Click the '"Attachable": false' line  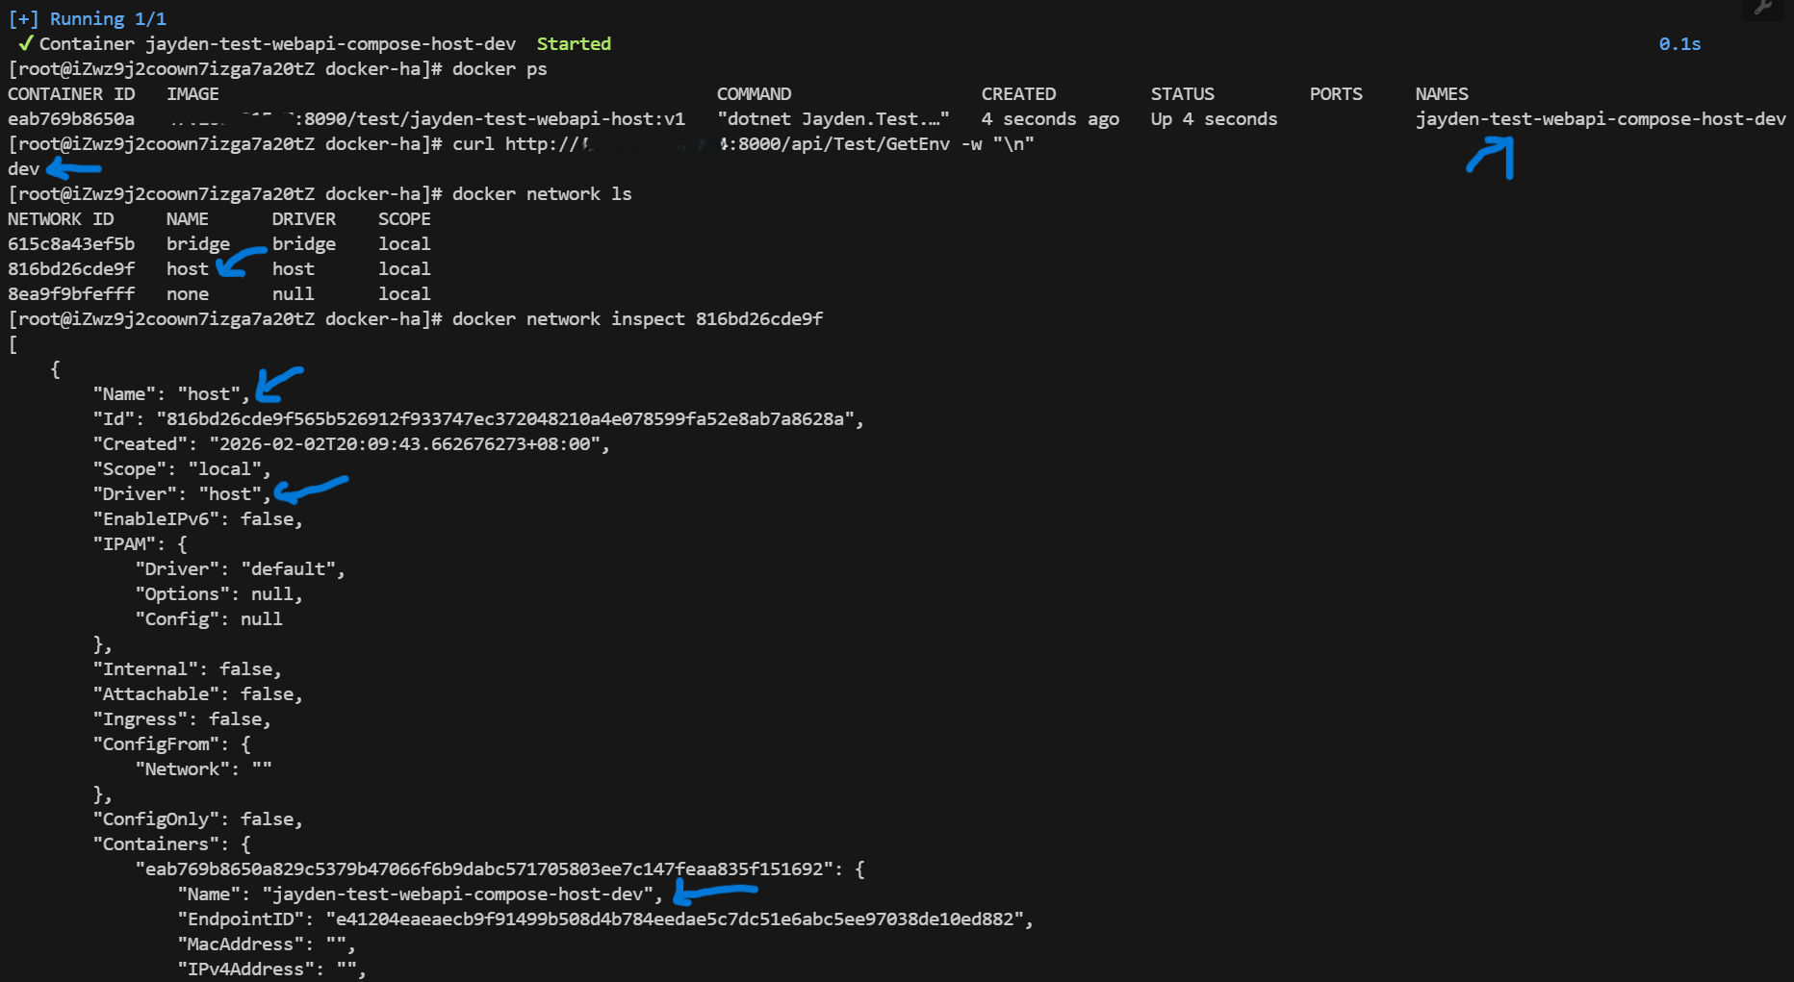click(197, 694)
